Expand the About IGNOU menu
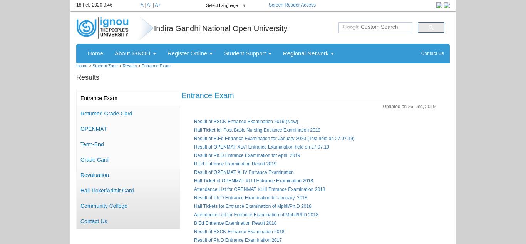 coord(135,53)
